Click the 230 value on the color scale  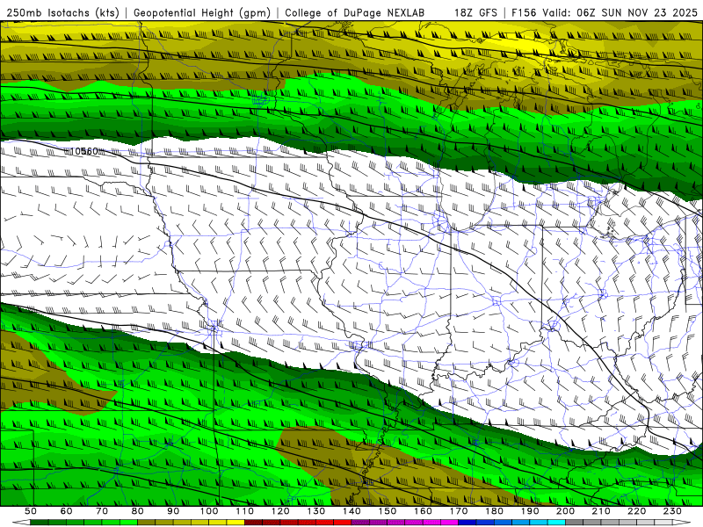point(672,511)
